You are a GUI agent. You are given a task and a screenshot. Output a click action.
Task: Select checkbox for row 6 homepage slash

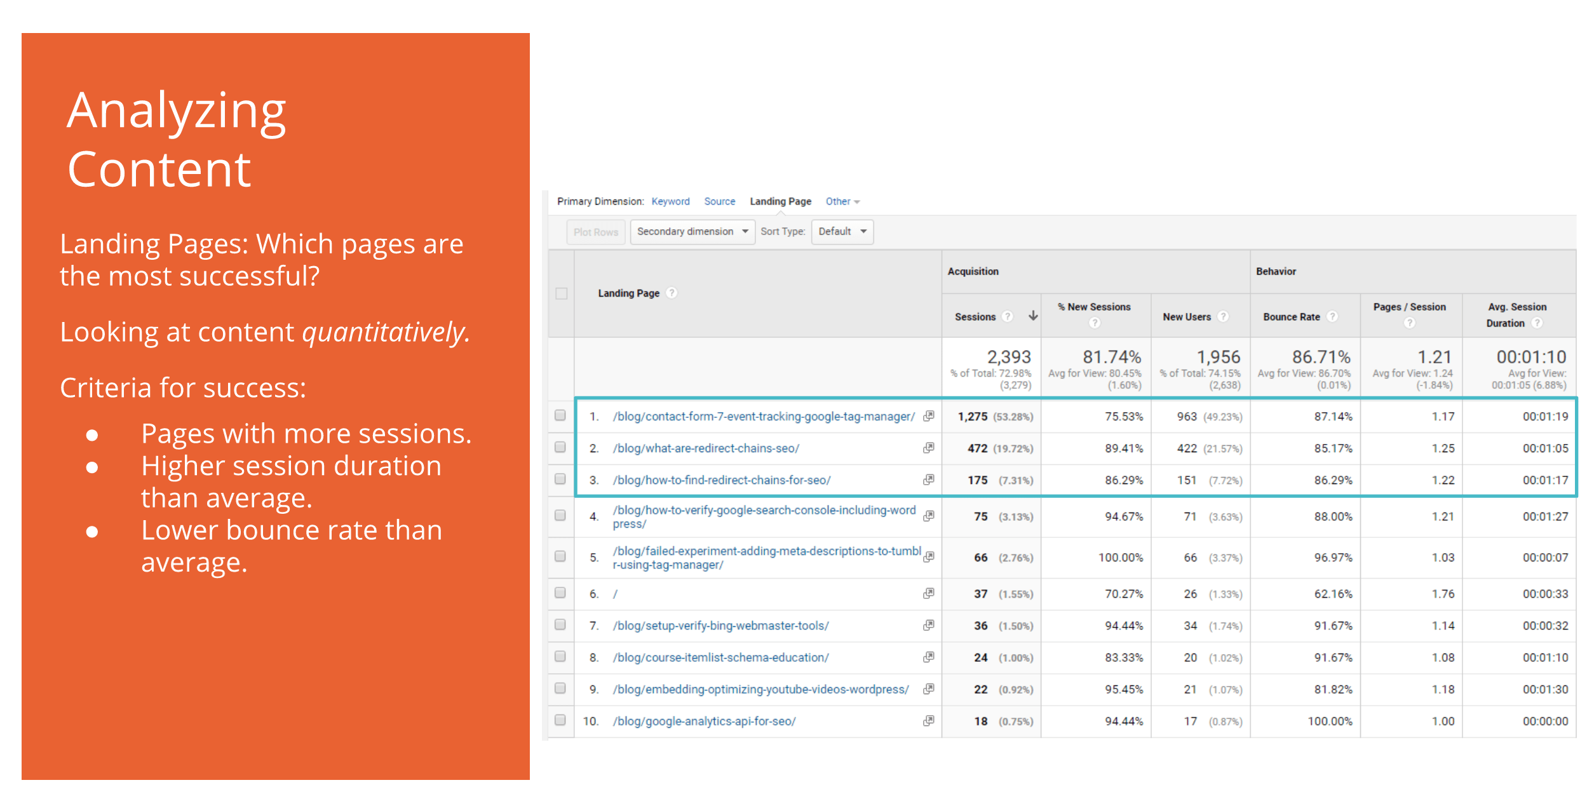click(560, 593)
